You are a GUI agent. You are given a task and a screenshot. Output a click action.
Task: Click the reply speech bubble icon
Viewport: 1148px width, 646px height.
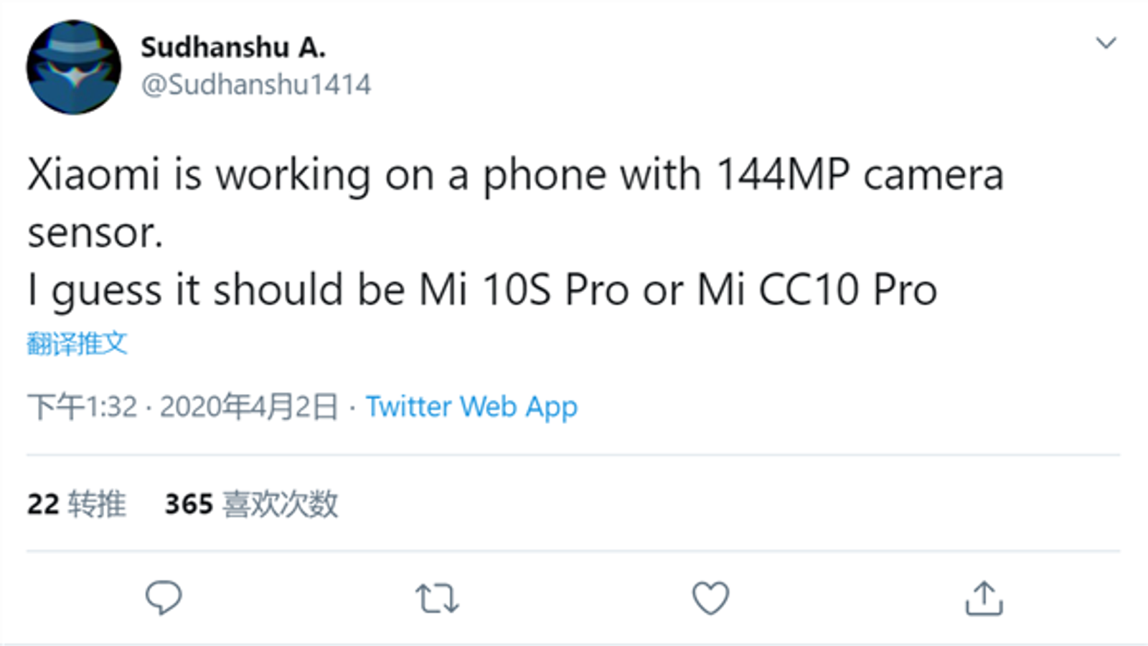[164, 597]
